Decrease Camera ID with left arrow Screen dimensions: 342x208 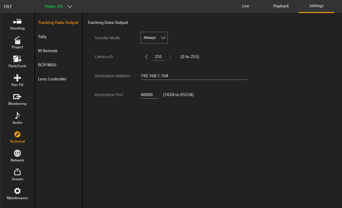(x=146, y=57)
